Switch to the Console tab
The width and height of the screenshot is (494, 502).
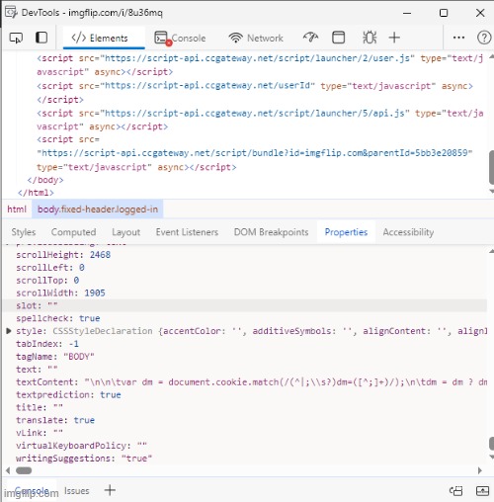click(x=180, y=39)
